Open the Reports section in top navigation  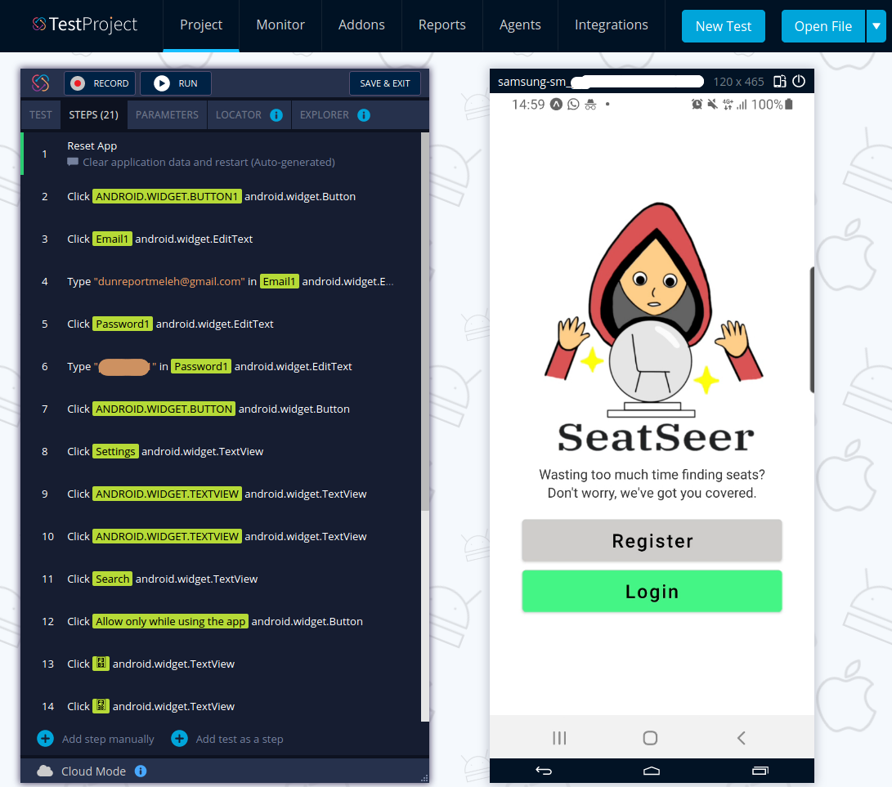click(442, 25)
